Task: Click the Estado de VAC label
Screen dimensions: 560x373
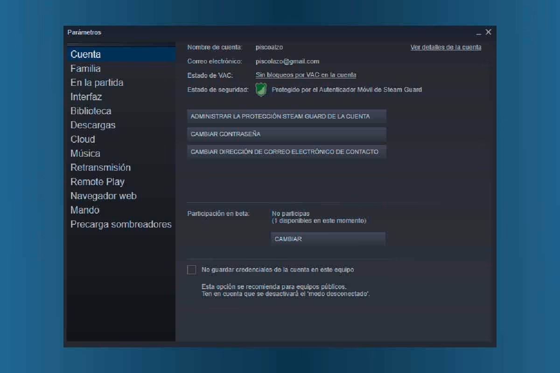Action: (x=210, y=75)
